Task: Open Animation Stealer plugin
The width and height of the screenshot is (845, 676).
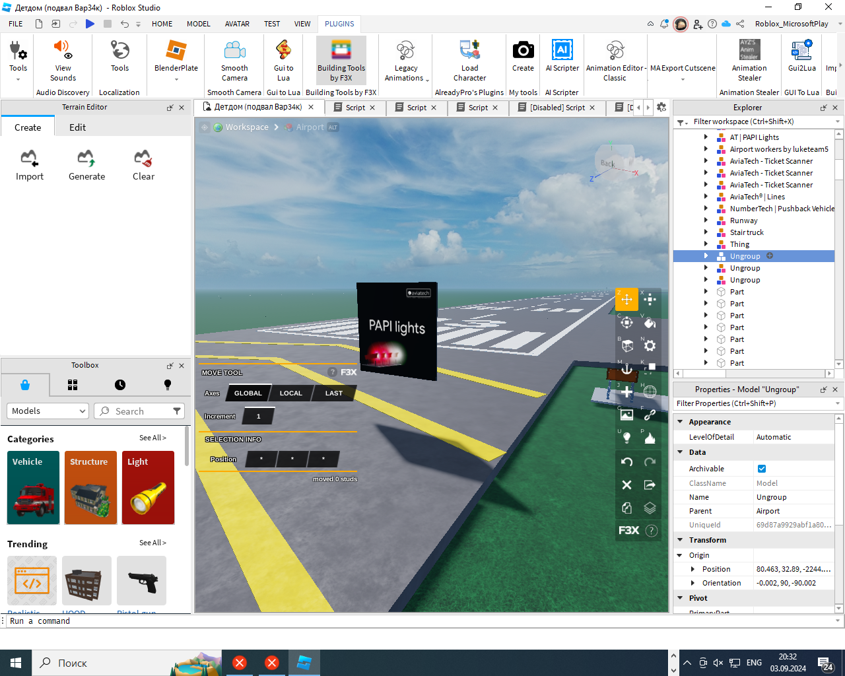Action: point(749,60)
